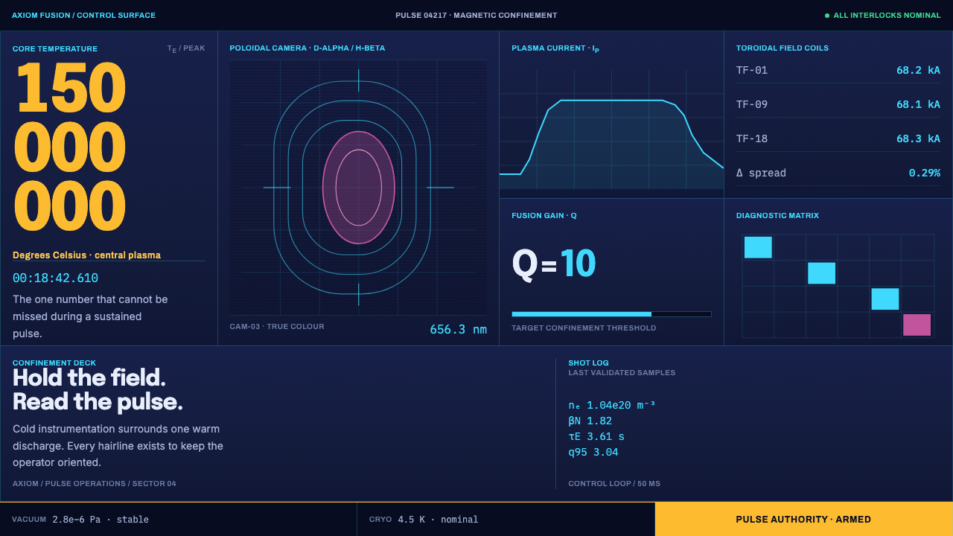Click "PULSE 04217 · MAGNETIC CONFINEMENT" header label

pyautogui.click(x=476, y=16)
